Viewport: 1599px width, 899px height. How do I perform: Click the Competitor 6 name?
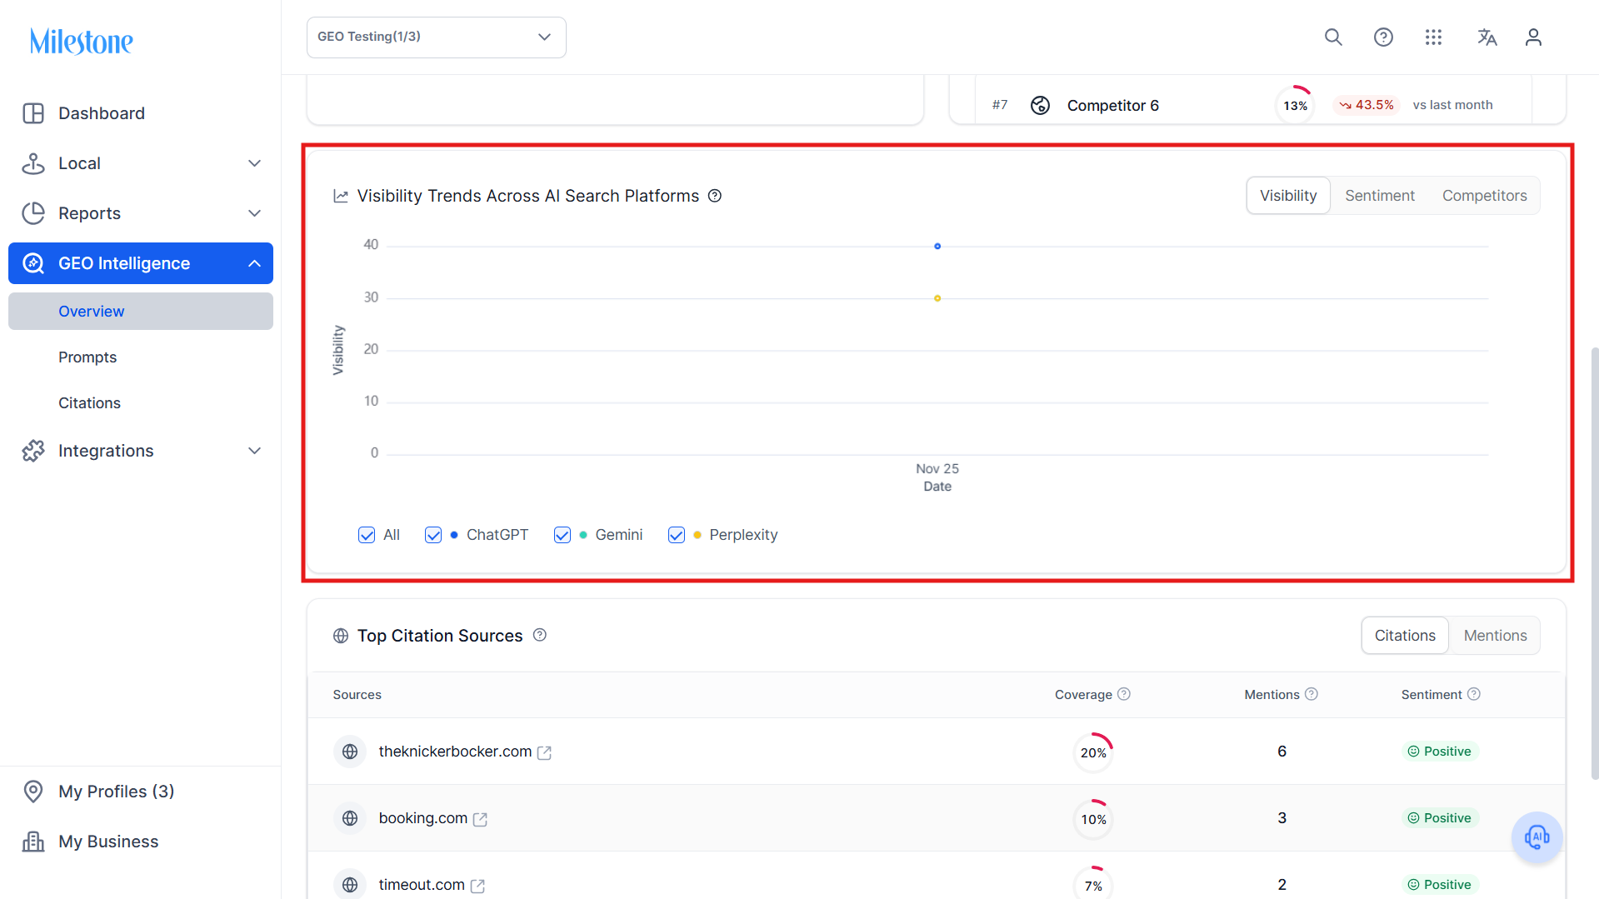tap(1113, 106)
